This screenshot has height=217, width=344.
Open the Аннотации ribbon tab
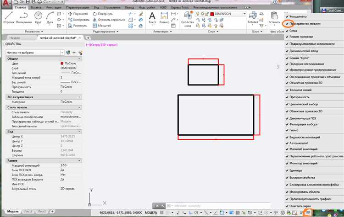click(x=54, y=7)
